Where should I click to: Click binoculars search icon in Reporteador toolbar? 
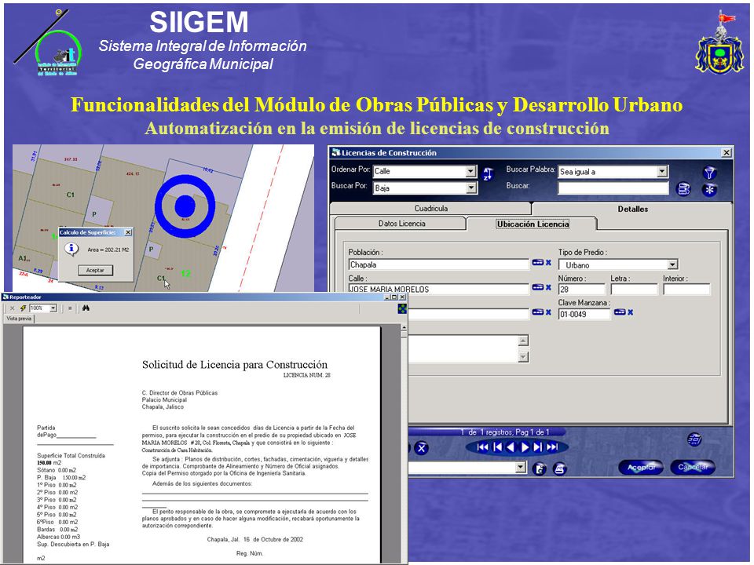[86, 308]
